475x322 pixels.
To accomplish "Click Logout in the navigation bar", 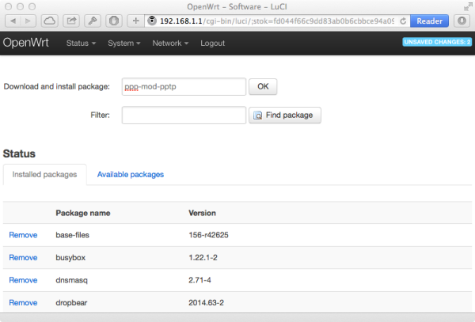I will click(213, 43).
